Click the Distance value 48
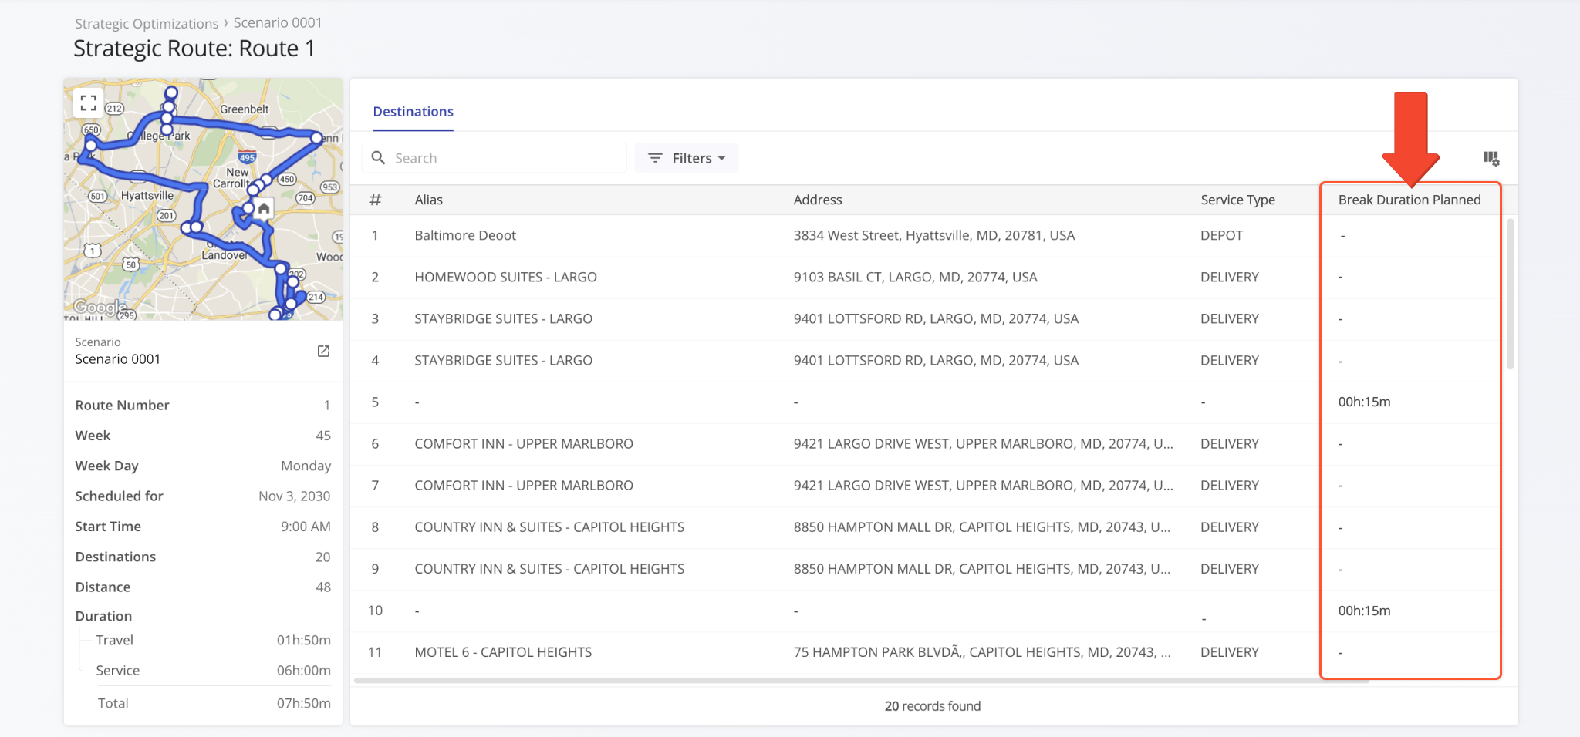 [x=322, y=587]
